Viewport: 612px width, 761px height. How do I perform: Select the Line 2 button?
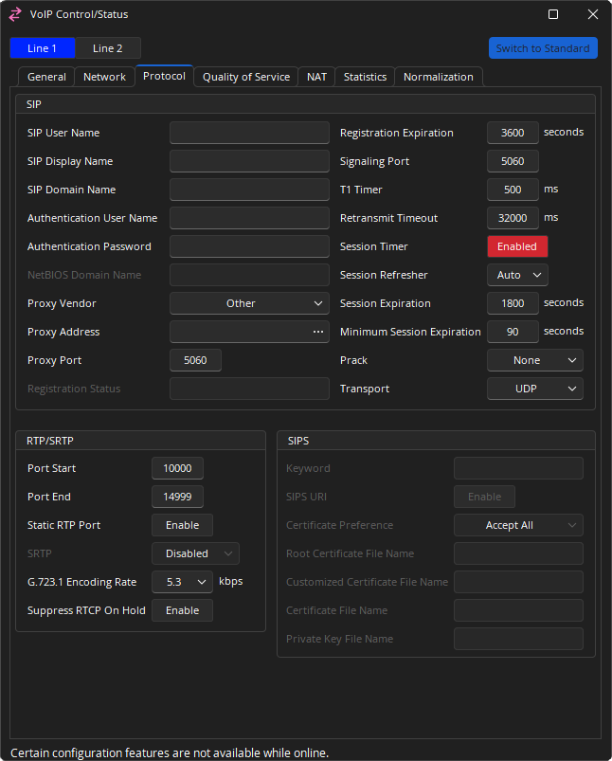107,48
